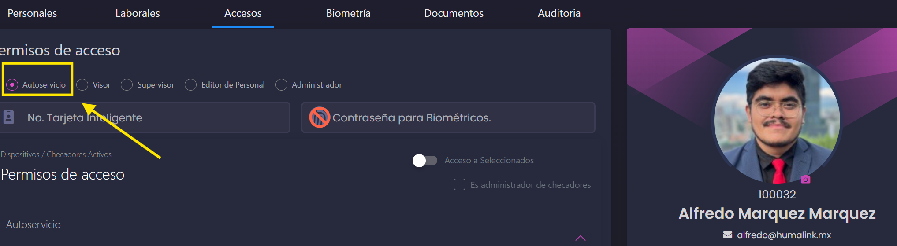
Task: Open the Personales tab
Action: point(32,13)
